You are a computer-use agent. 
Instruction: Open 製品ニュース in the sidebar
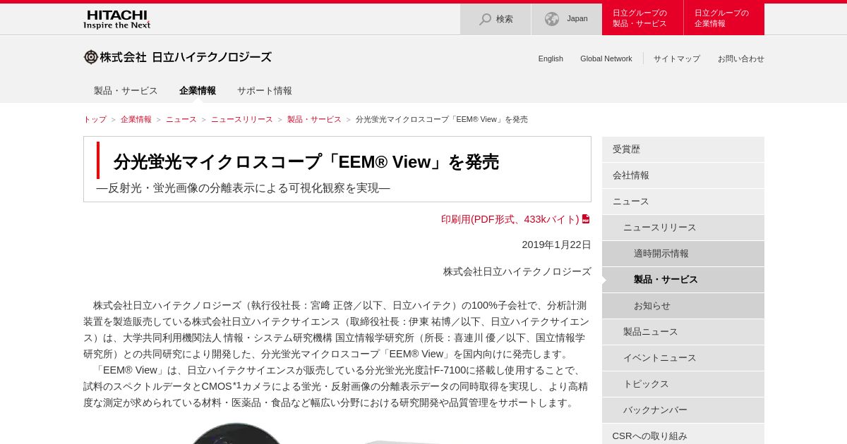pos(683,332)
